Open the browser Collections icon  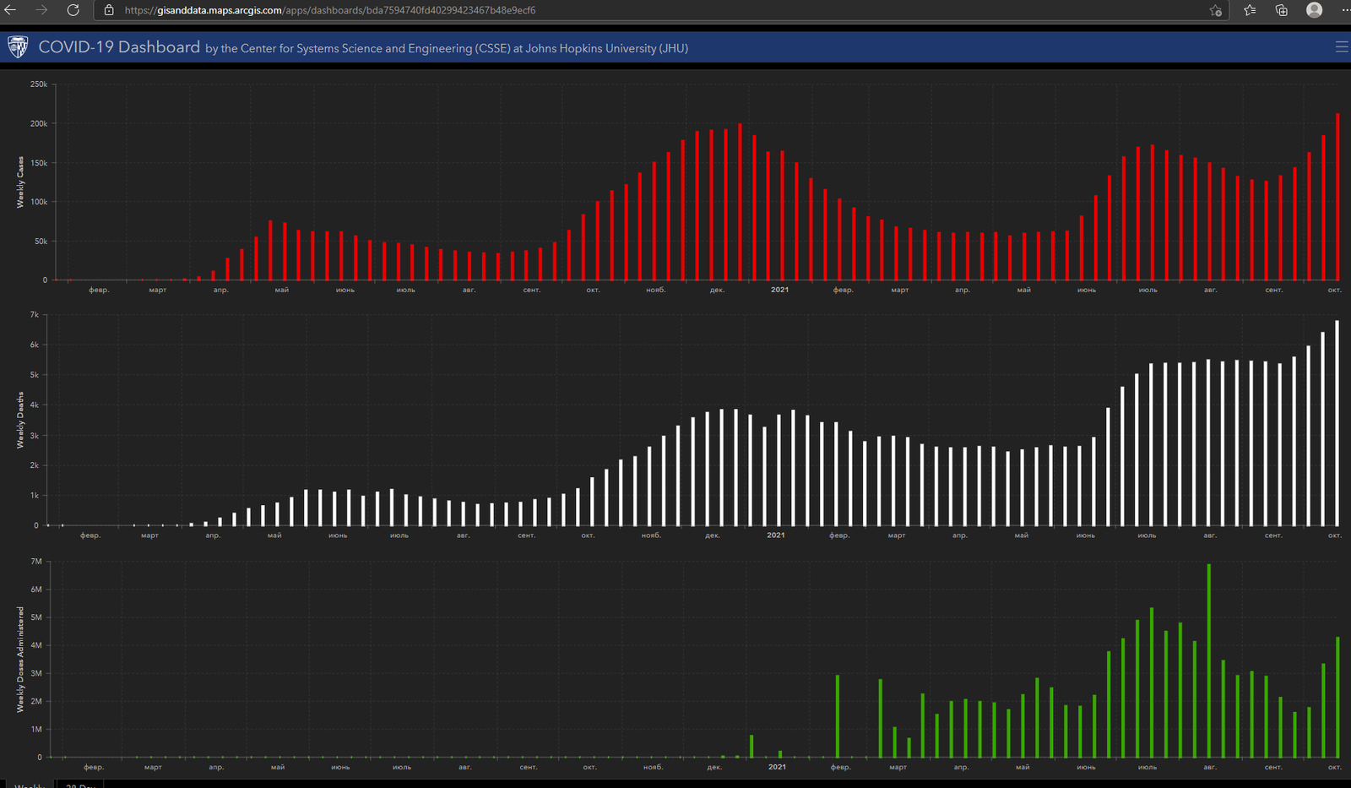point(1282,10)
